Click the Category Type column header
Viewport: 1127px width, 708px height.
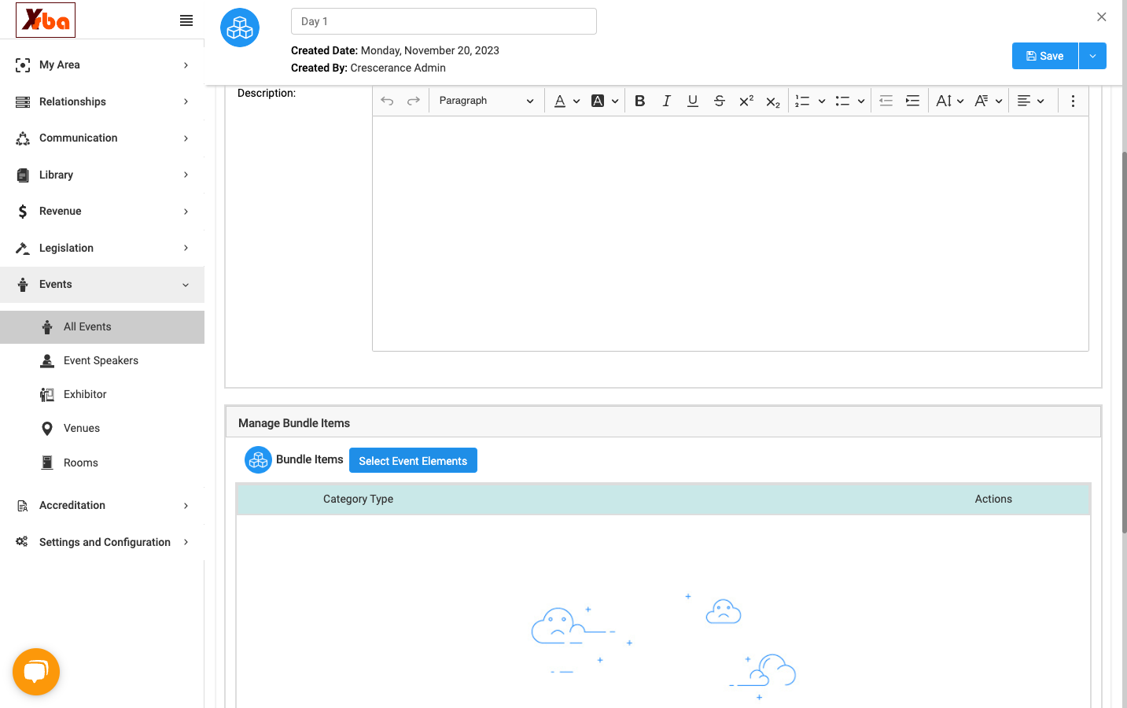click(358, 499)
